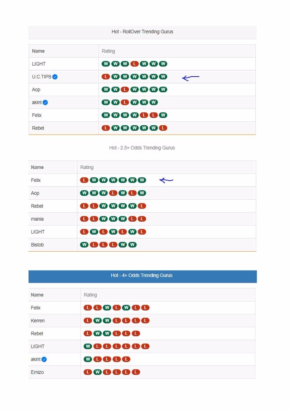
Task: Click the last W badge in Felix's RollOver row
Action: (x=163, y=115)
